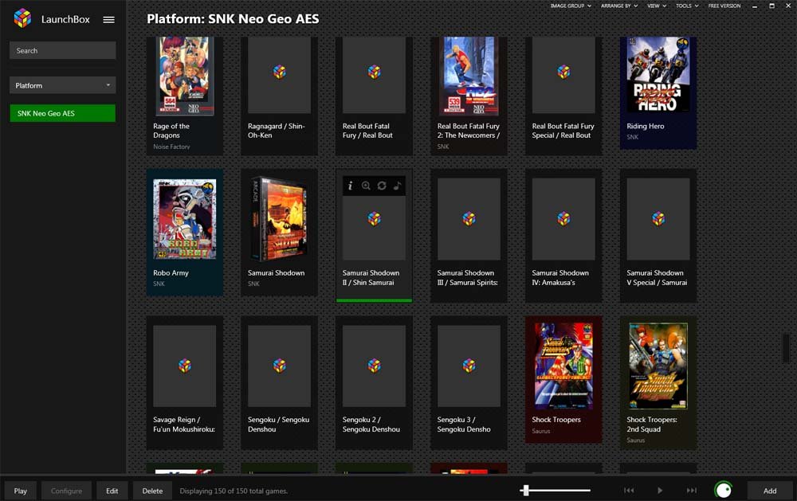Expand the Arrange By menu

[619, 6]
